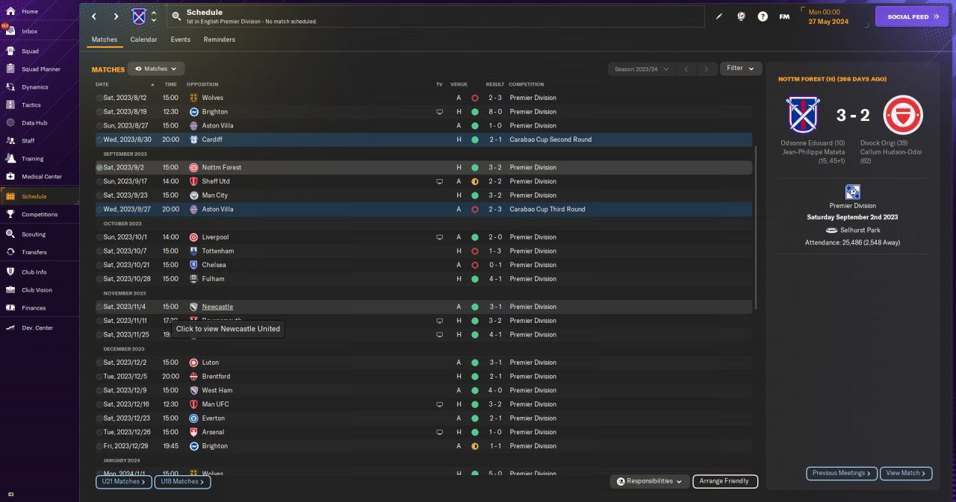Open the Dynamics section
The height and width of the screenshot is (502, 956).
(34, 87)
